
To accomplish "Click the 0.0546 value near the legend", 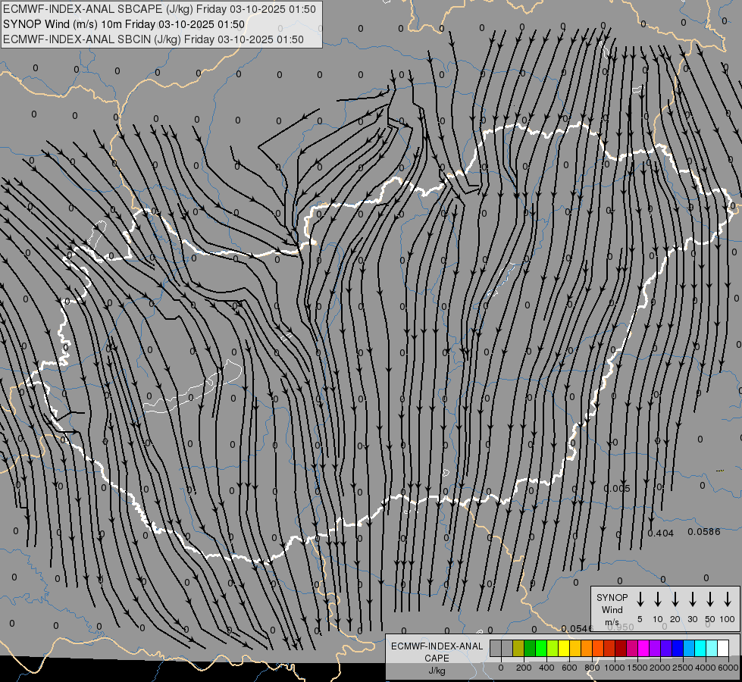I will click(576, 629).
